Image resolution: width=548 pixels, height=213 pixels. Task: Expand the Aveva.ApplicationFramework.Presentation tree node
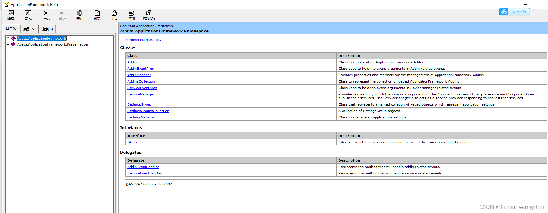click(8, 44)
